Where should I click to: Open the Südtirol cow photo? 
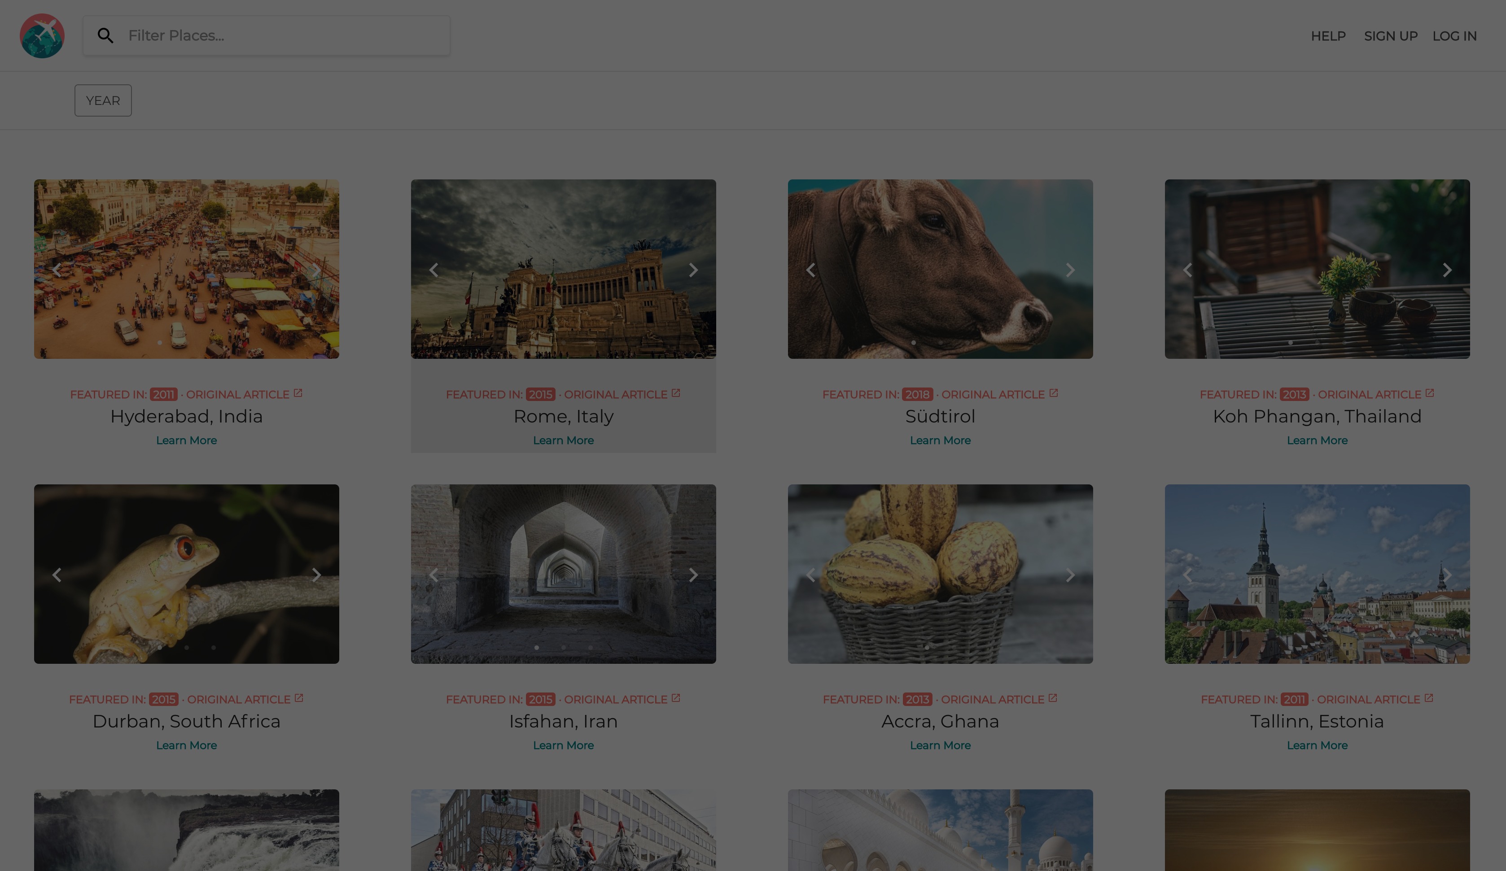pyautogui.click(x=940, y=269)
